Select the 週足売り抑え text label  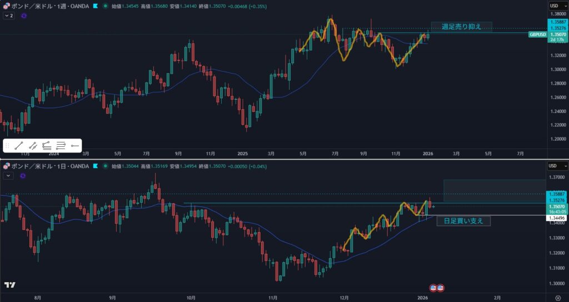461,27
